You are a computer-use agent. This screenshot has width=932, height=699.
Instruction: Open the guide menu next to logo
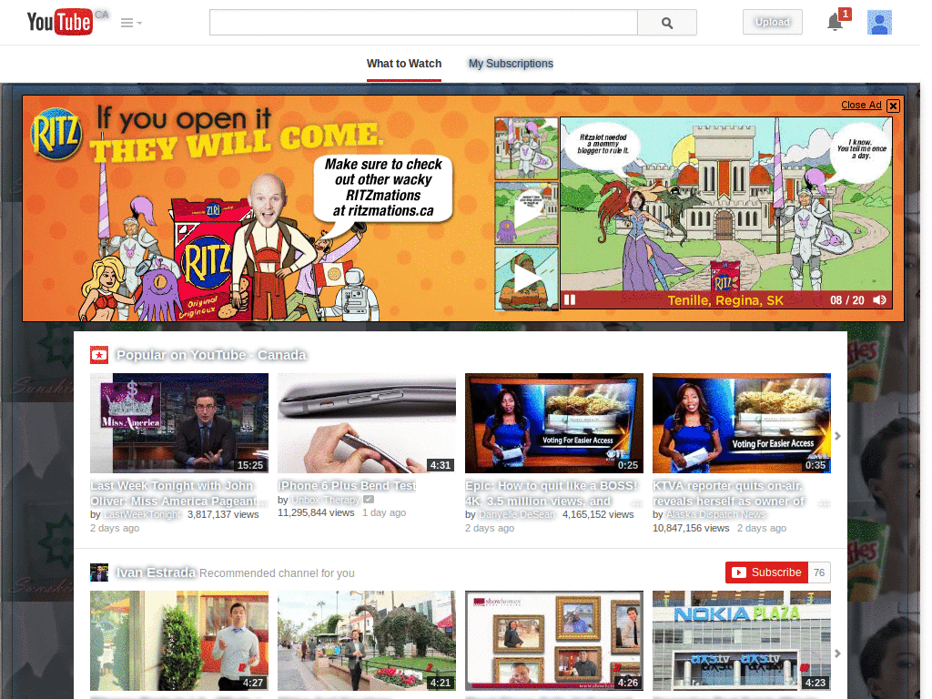131,23
